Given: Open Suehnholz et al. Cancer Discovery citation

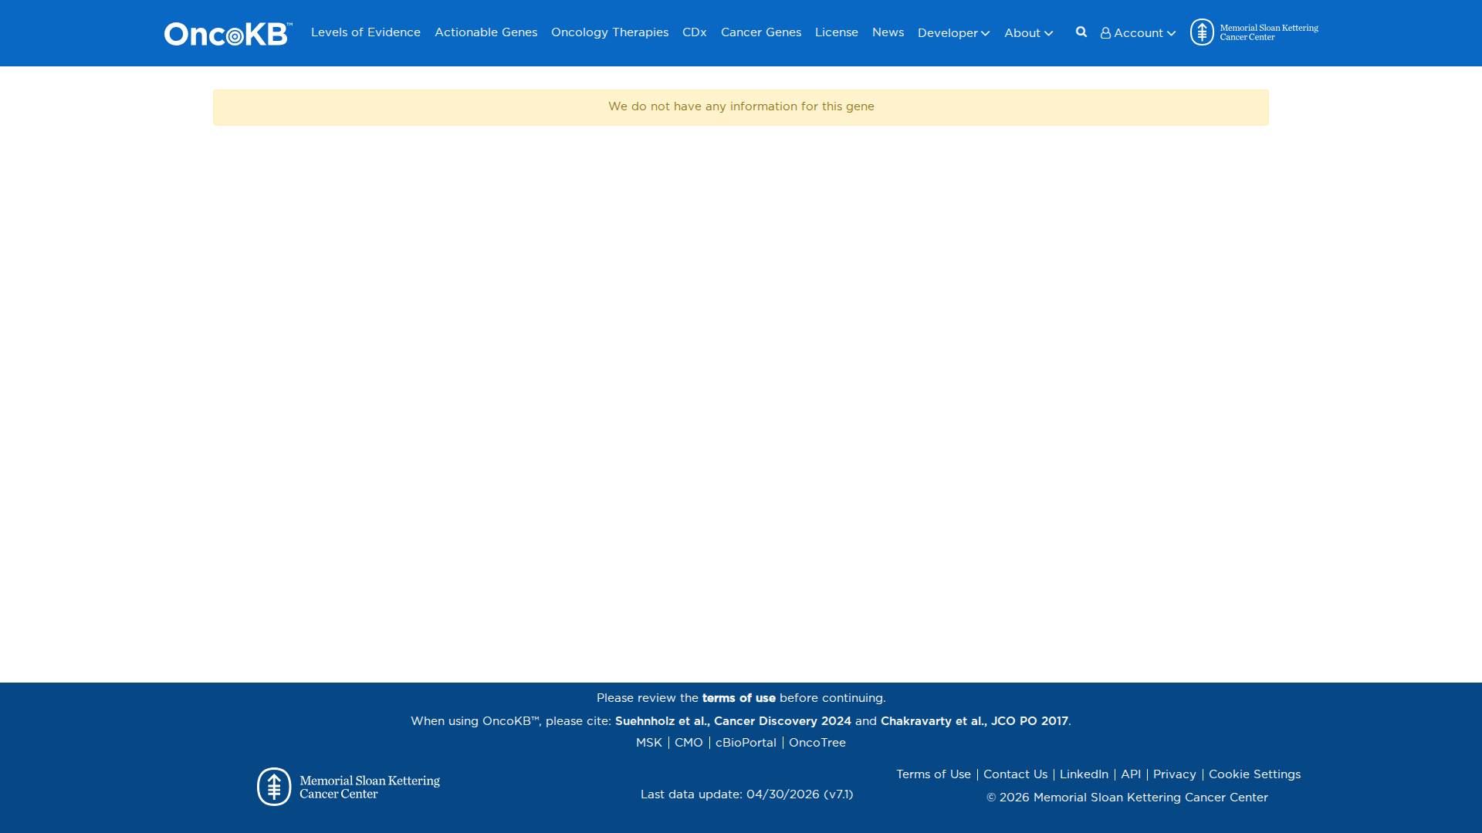Looking at the screenshot, I should coord(733,721).
